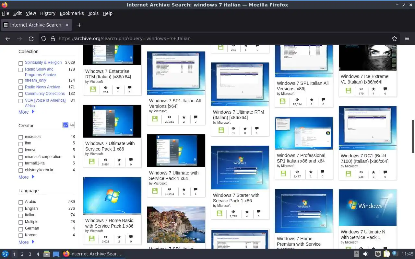Tick the Arabic language checkbox
Image resolution: width=415 pixels, height=259 pixels.
21,202
